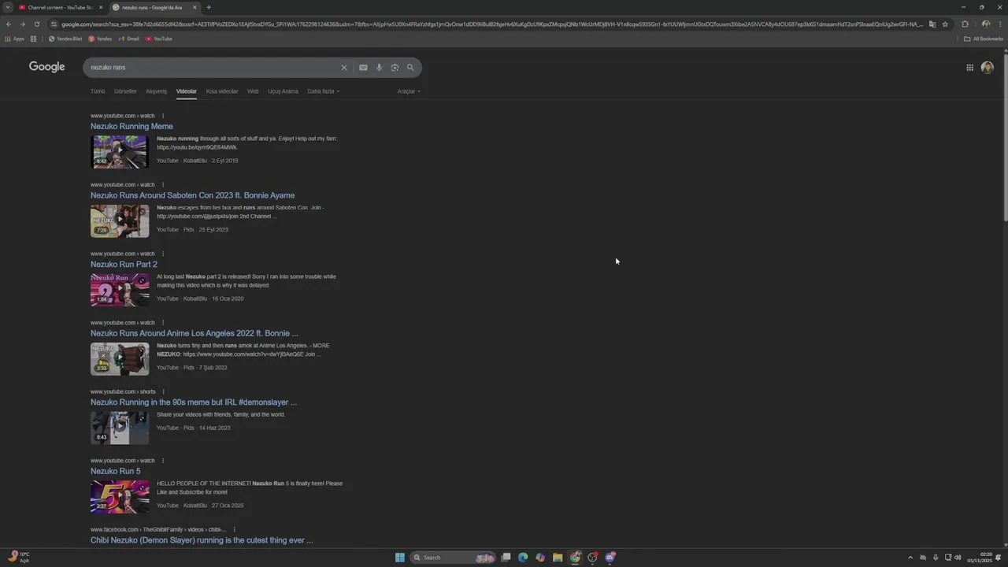
Task: Expand the 'Daha fazla' filter dropdown
Action: tap(323, 91)
